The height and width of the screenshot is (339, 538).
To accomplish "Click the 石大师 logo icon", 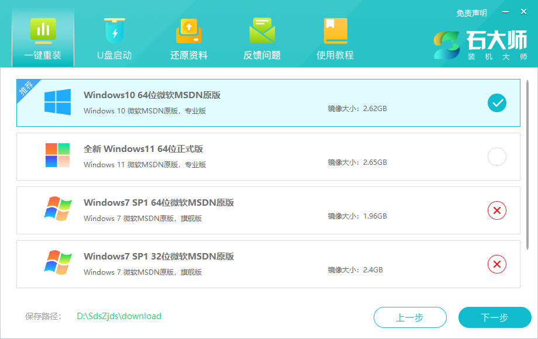I will pyautogui.click(x=446, y=45).
